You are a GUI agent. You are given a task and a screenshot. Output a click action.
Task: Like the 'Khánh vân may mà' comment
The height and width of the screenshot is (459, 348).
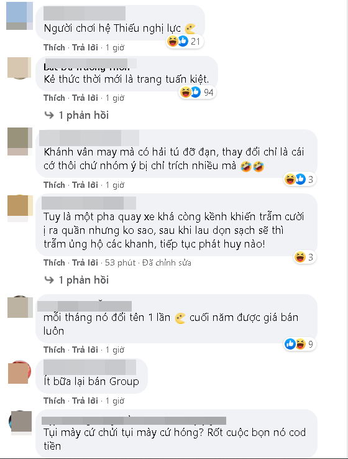tap(54, 185)
